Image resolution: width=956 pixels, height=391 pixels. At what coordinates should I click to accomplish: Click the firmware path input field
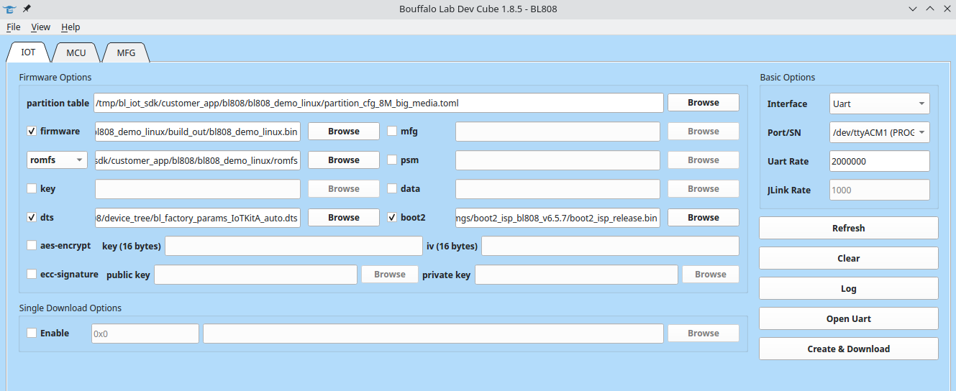click(x=197, y=132)
